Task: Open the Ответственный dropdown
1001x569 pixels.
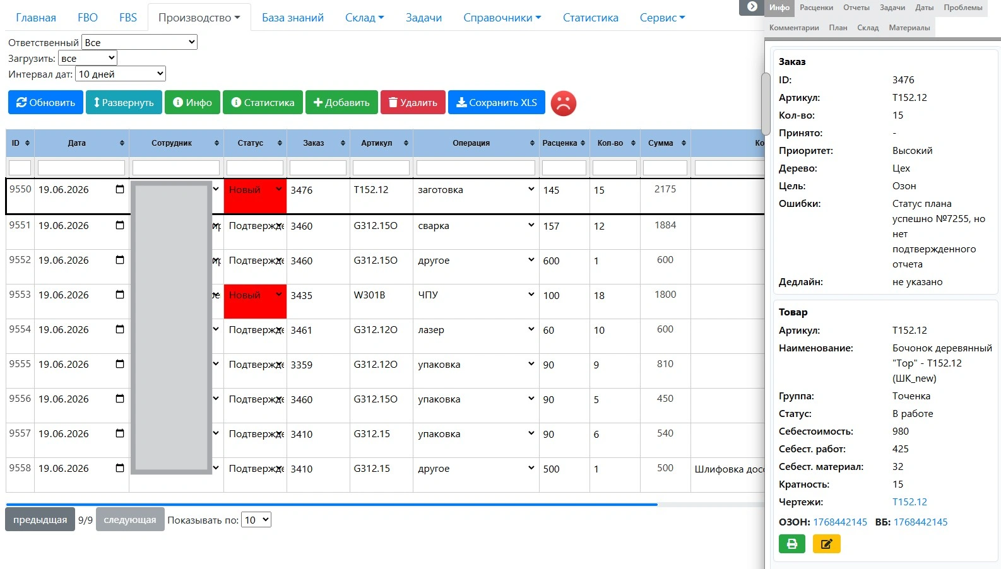Action: click(139, 42)
